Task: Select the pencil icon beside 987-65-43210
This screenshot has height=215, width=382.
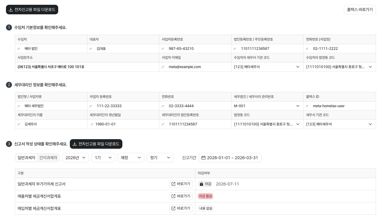Action: click(x=163, y=49)
